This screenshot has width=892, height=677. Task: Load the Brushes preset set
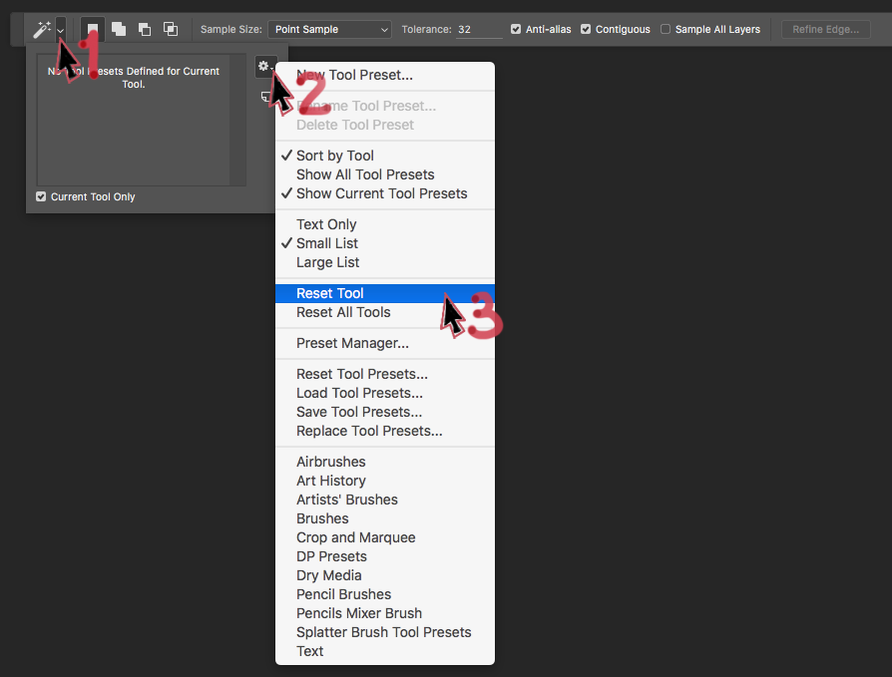point(385,518)
